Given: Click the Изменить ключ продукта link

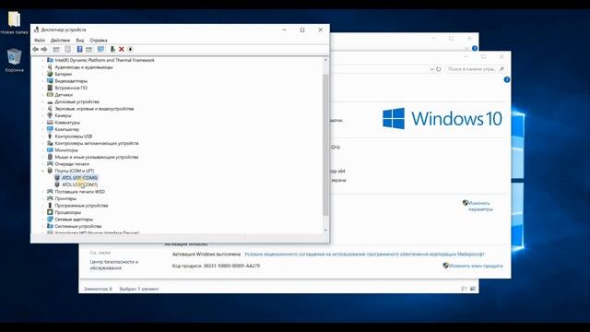Looking at the screenshot, I should (x=476, y=266).
